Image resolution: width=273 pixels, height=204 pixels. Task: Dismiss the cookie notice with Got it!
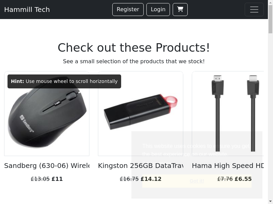point(197,181)
